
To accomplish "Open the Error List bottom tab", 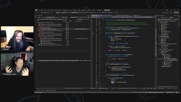I will click(x=38, y=90).
